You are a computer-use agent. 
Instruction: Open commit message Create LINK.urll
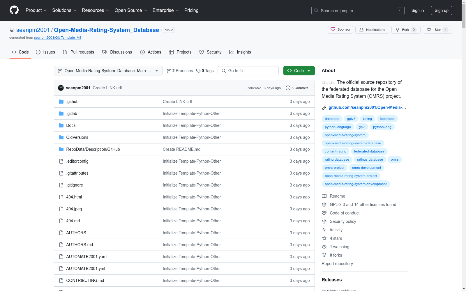tap(107, 88)
